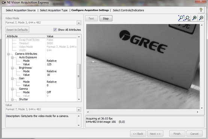Select the grayed Timeout attribute row
This screenshot has width=208, height=139.
(x=24, y=43)
